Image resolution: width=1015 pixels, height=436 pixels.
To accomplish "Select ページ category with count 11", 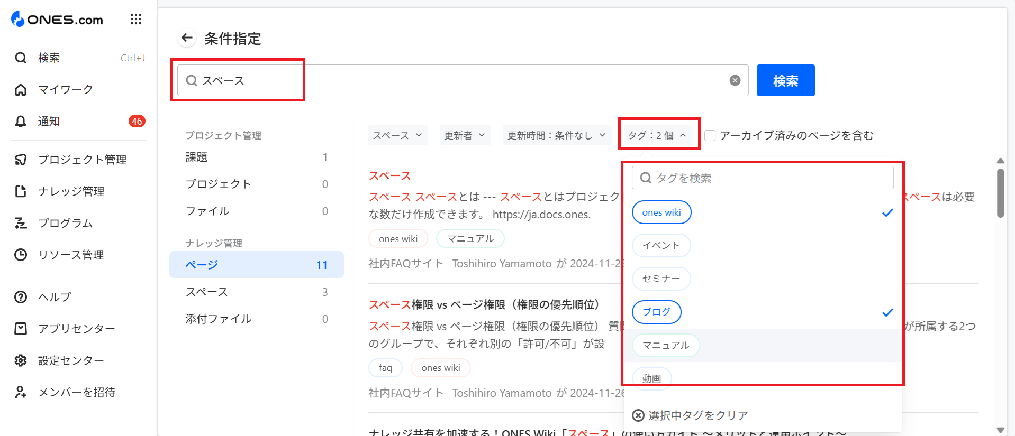I will coord(257,265).
